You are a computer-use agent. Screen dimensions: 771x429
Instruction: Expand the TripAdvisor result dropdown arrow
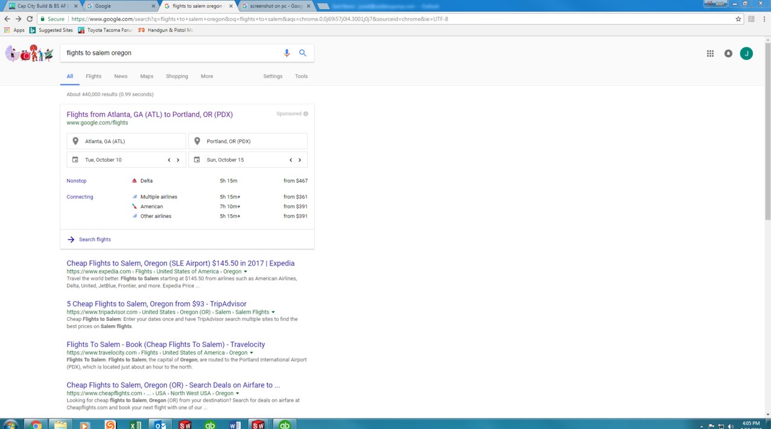(x=273, y=313)
